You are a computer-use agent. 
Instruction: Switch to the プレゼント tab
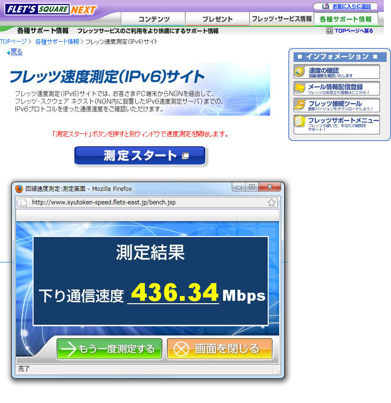click(217, 19)
